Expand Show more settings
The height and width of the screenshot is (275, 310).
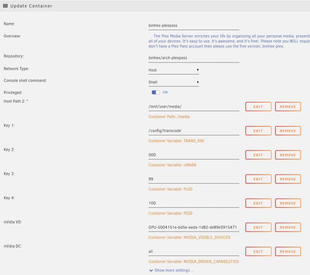click(174, 270)
